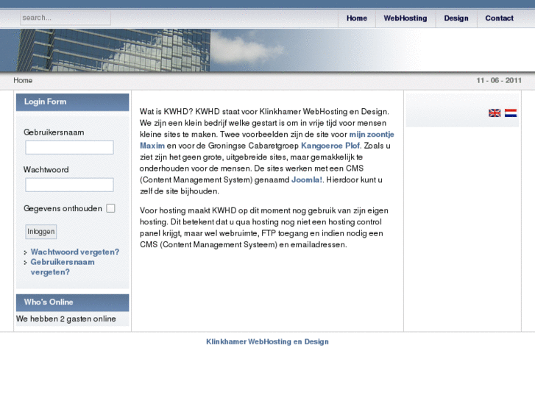The height and width of the screenshot is (401, 535).
Task: Open the Contact menu item
Action: click(499, 18)
